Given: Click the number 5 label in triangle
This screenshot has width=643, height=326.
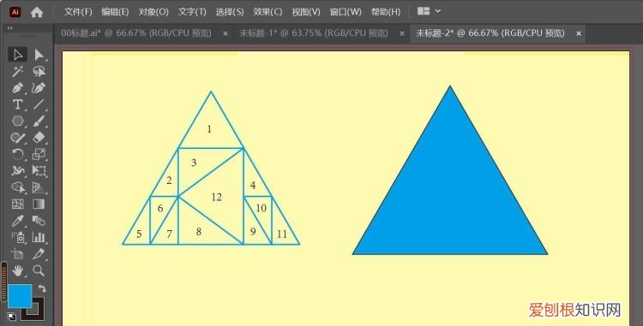Looking at the screenshot, I should tap(140, 234).
